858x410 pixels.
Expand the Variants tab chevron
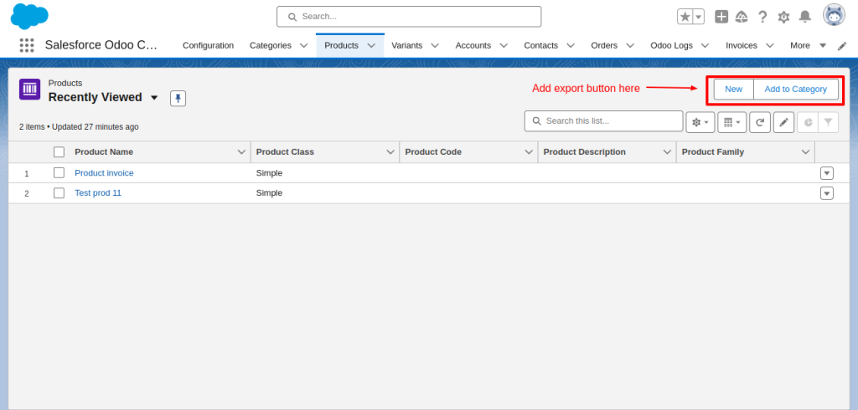click(x=435, y=45)
